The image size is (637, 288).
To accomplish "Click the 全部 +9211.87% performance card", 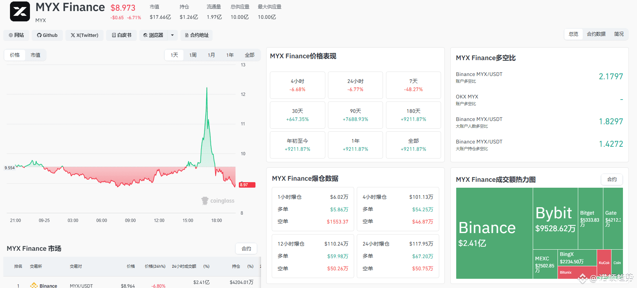I will point(413,145).
